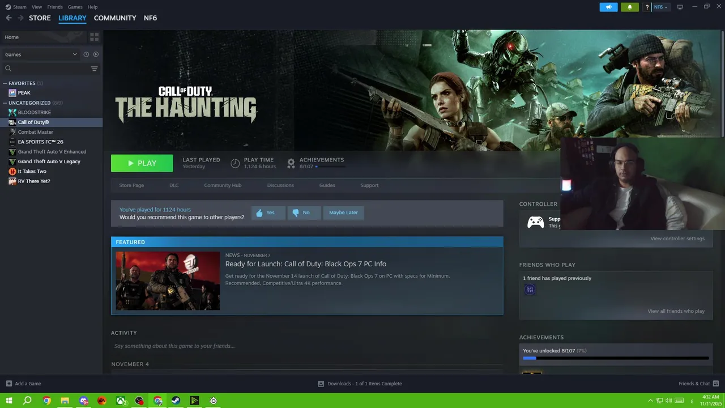The width and height of the screenshot is (725, 408).
Task: Open View controller settings
Action: click(677, 239)
